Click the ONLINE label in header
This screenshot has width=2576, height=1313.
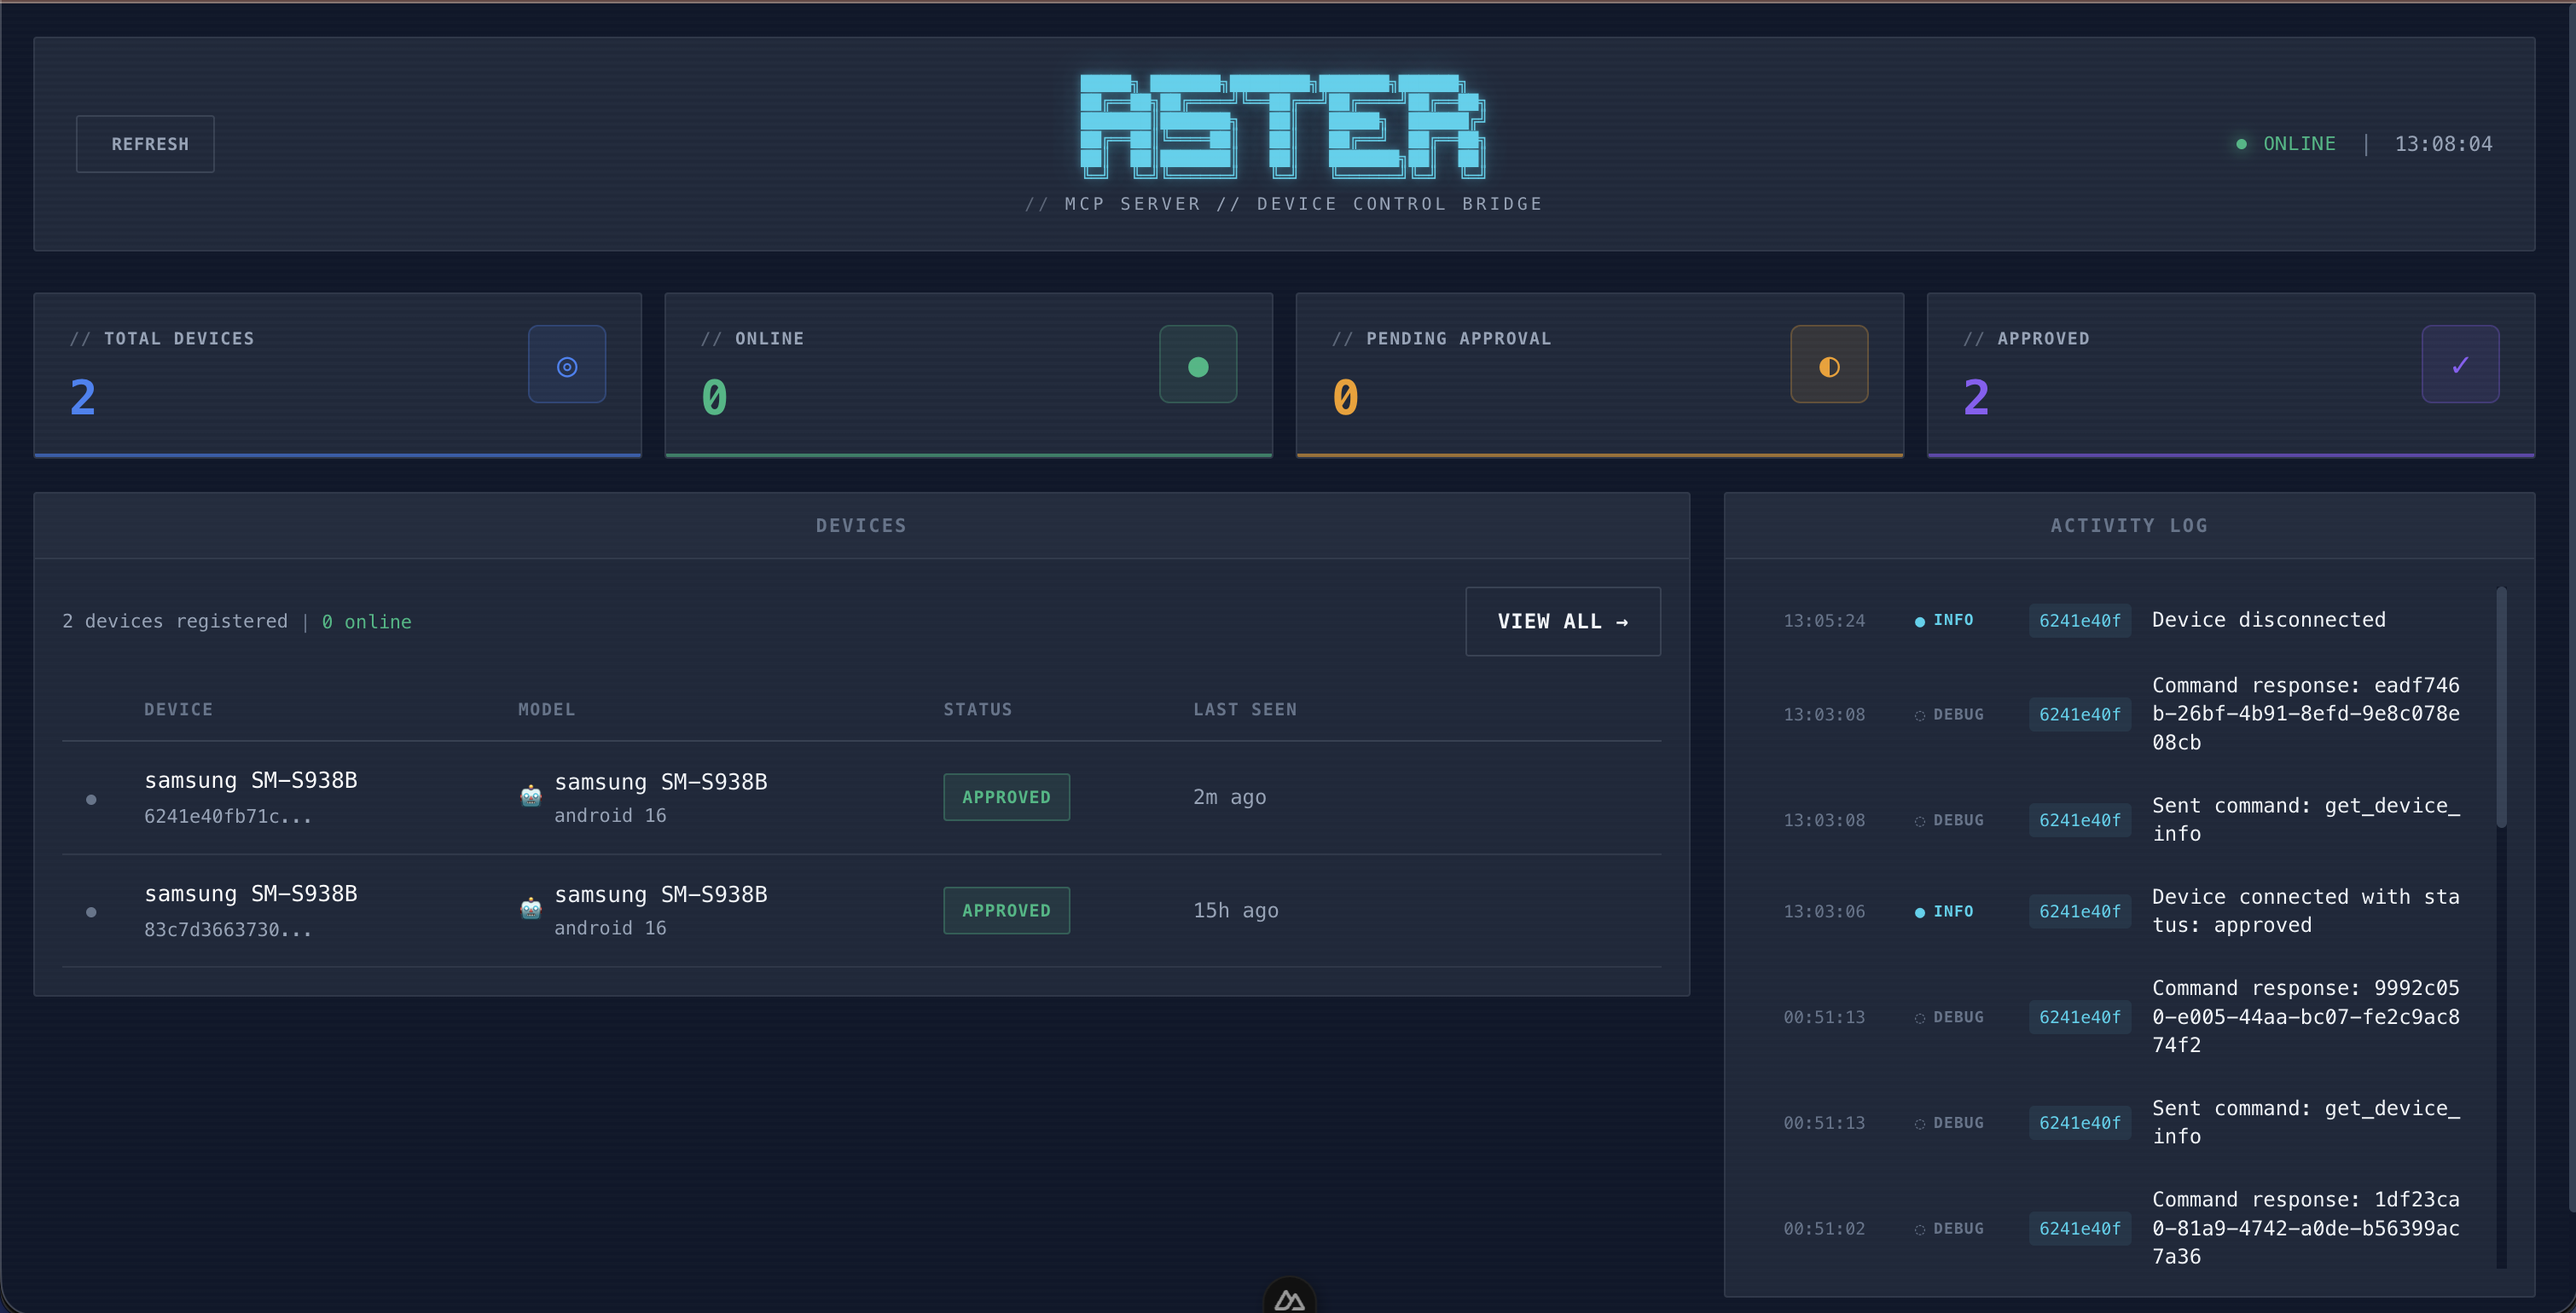pyautogui.click(x=2299, y=144)
